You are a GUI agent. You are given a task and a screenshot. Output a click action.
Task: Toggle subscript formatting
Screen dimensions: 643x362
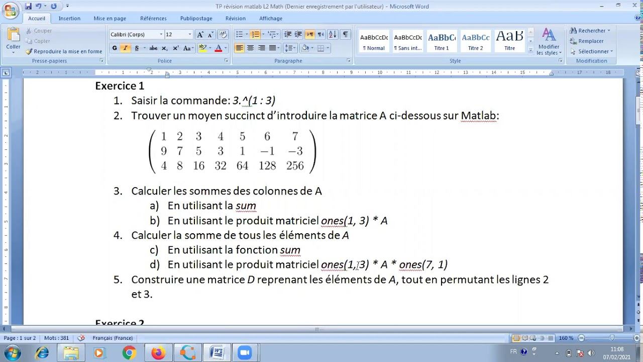click(164, 48)
